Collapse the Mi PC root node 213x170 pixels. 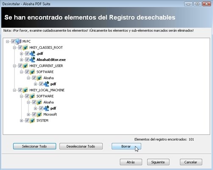click(x=7, y=42)
